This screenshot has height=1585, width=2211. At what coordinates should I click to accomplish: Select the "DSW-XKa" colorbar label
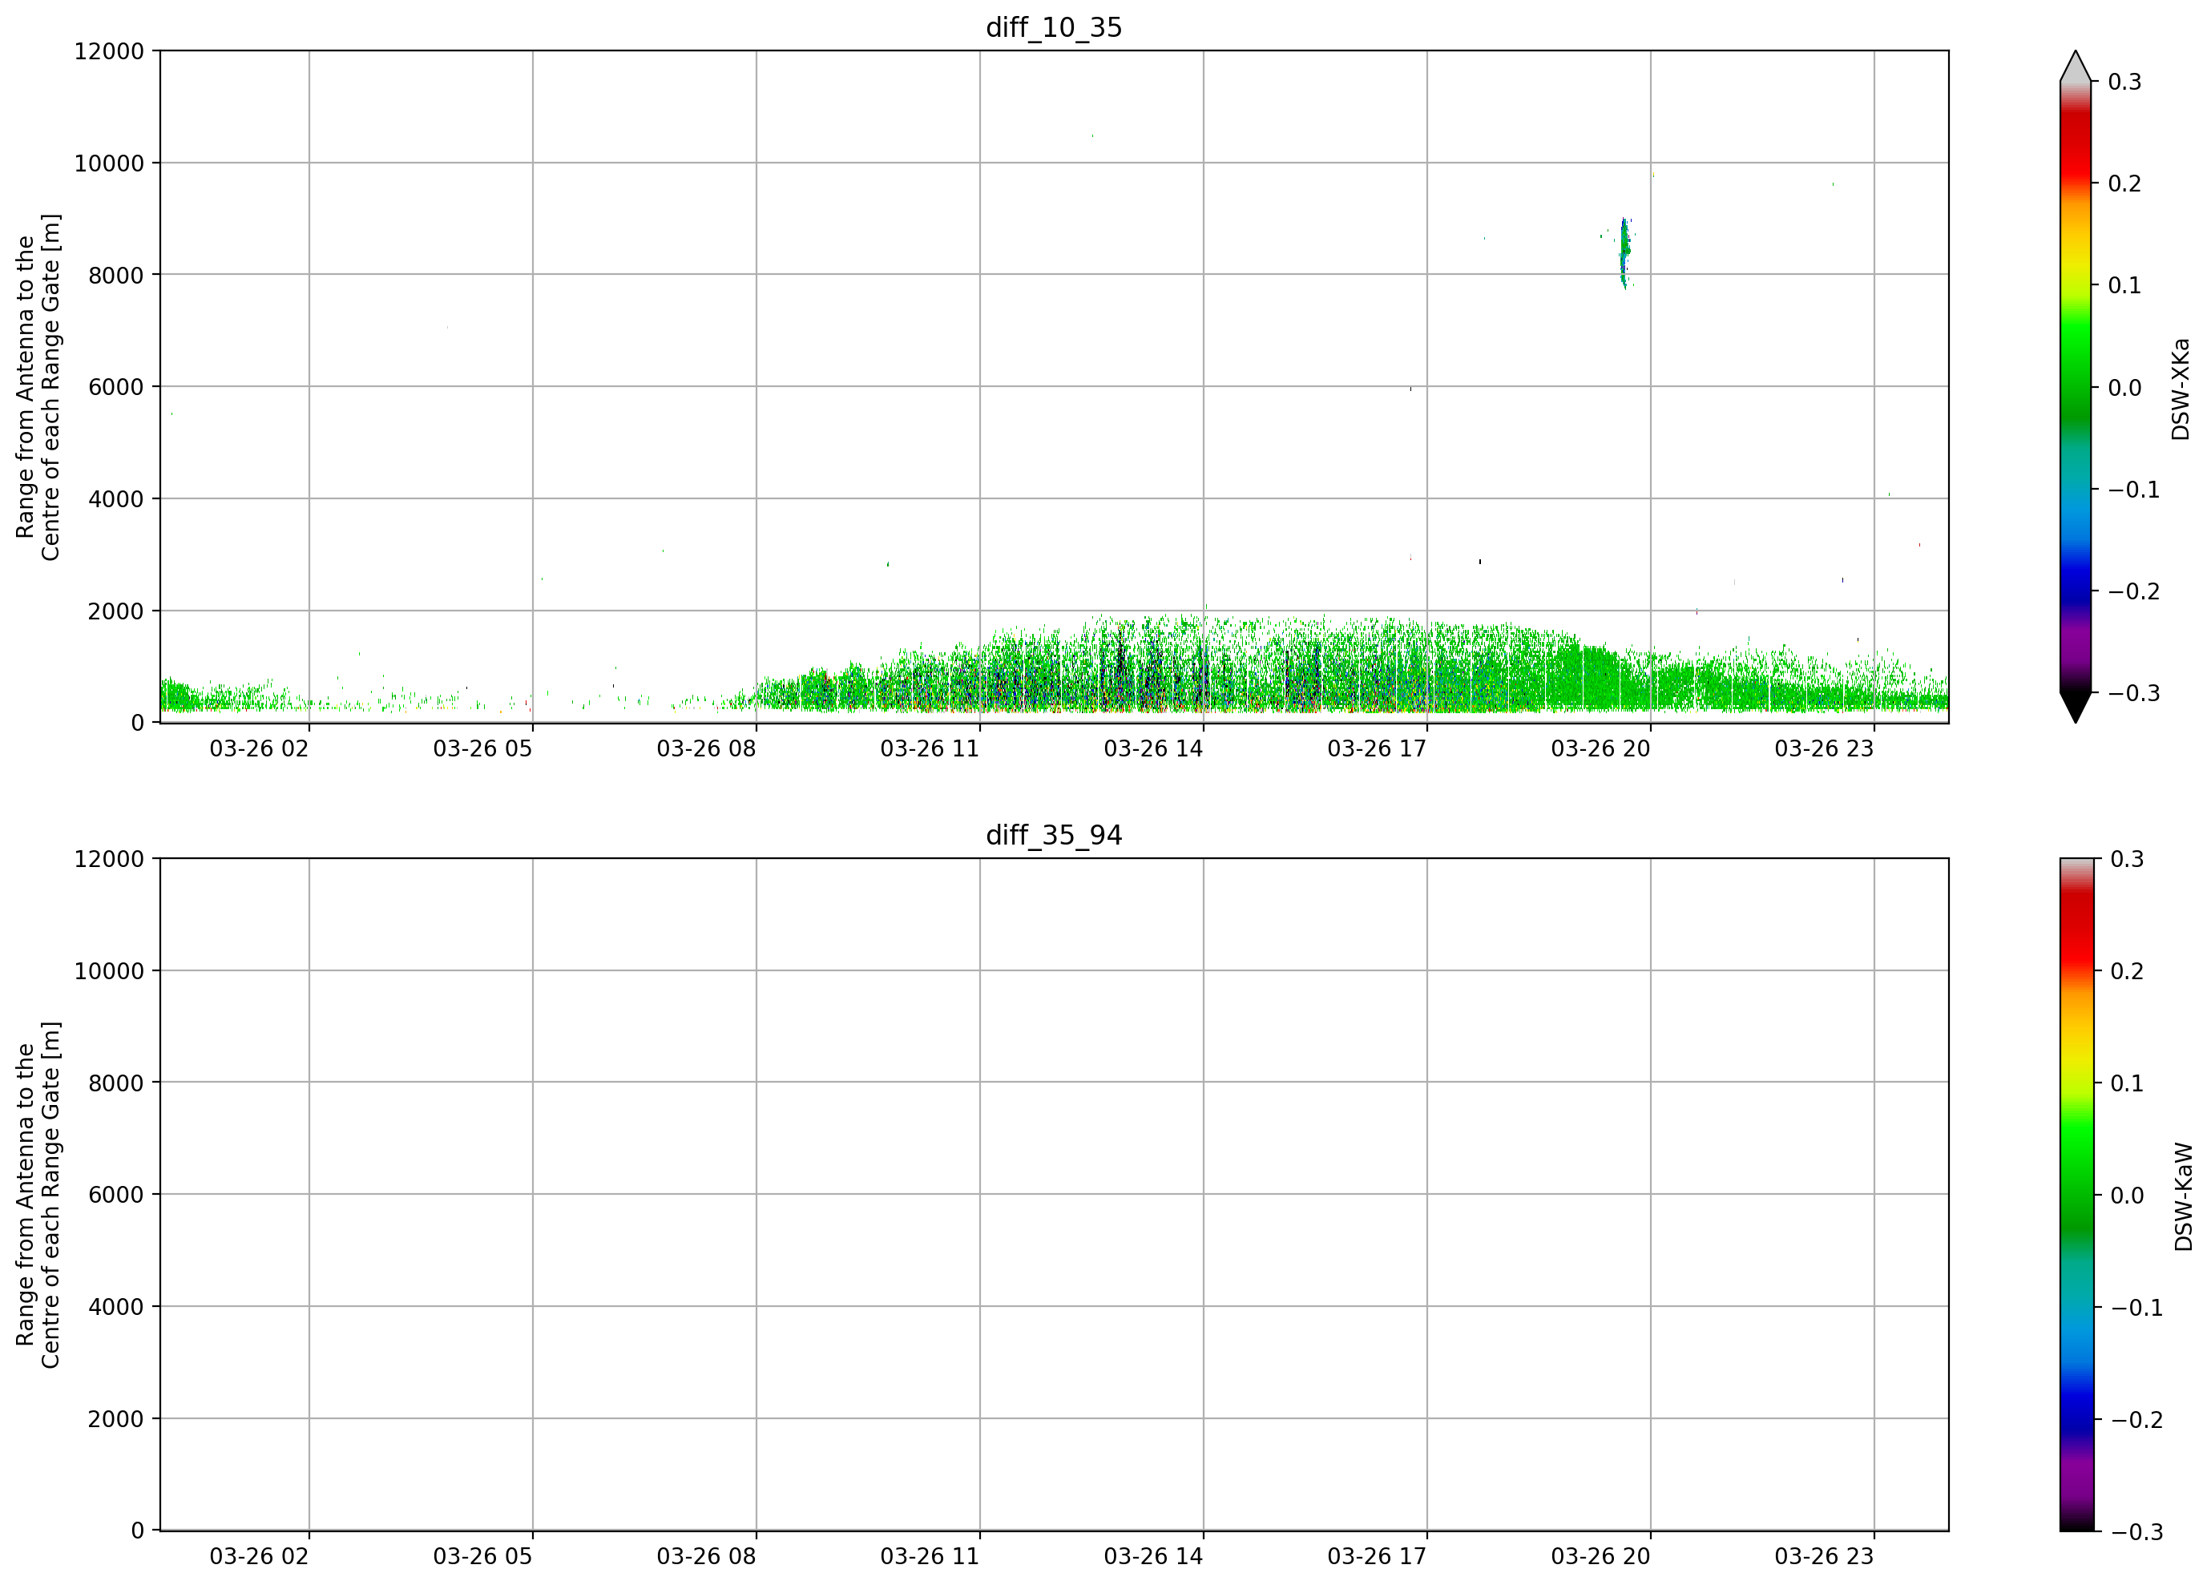point(2181,389)
